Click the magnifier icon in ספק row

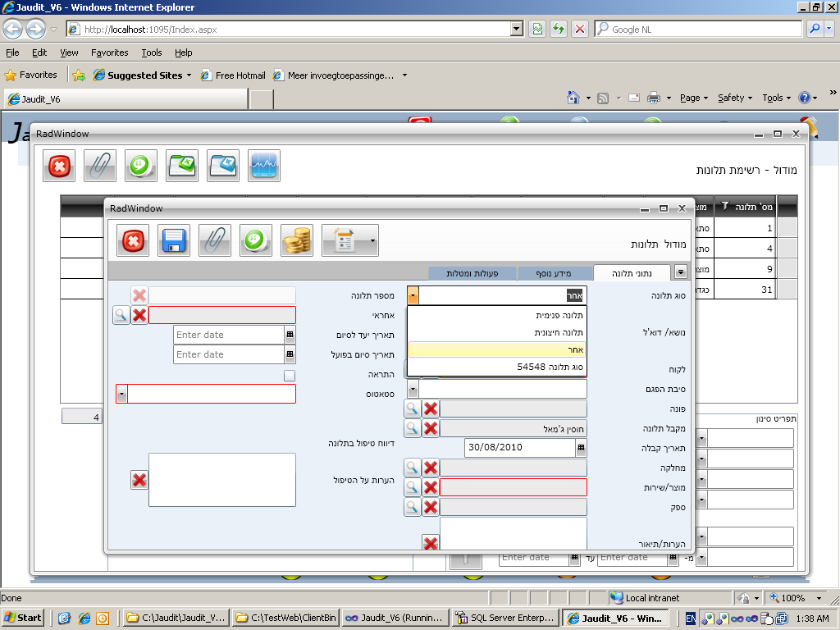coord(413,507)
